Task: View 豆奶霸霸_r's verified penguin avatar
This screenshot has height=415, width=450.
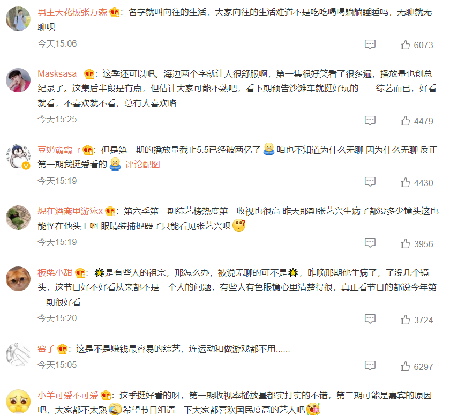Action: click(18, 157)
